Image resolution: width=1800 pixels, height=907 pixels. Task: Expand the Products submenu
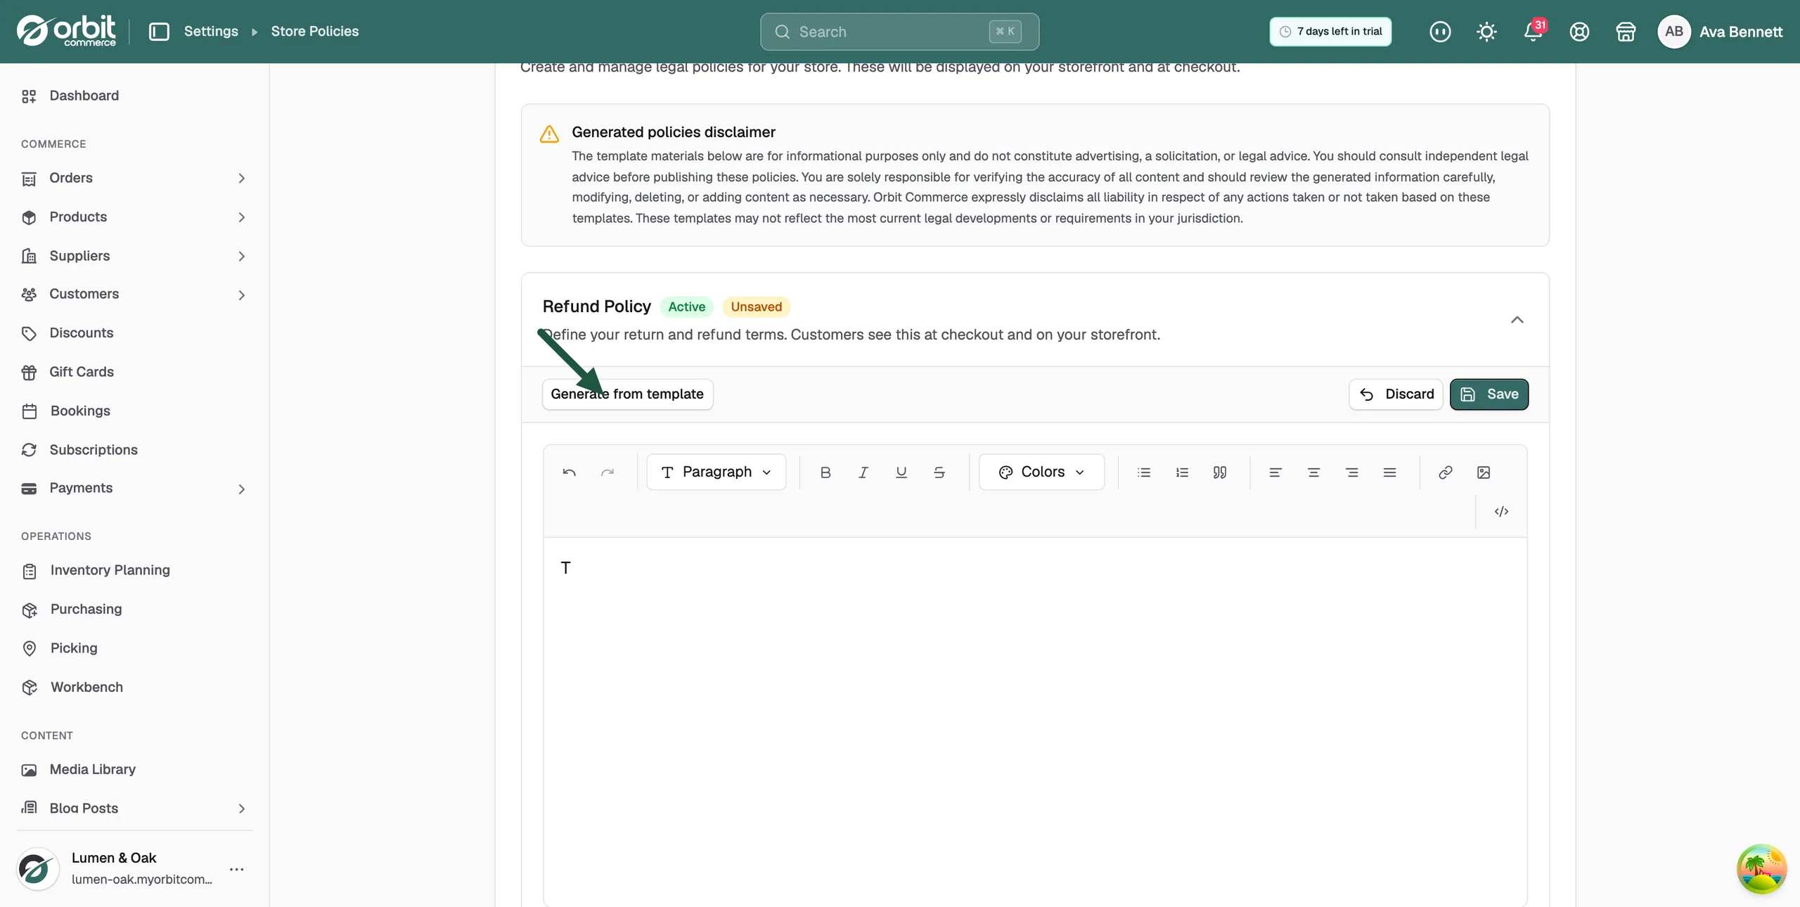click(241, 217)
